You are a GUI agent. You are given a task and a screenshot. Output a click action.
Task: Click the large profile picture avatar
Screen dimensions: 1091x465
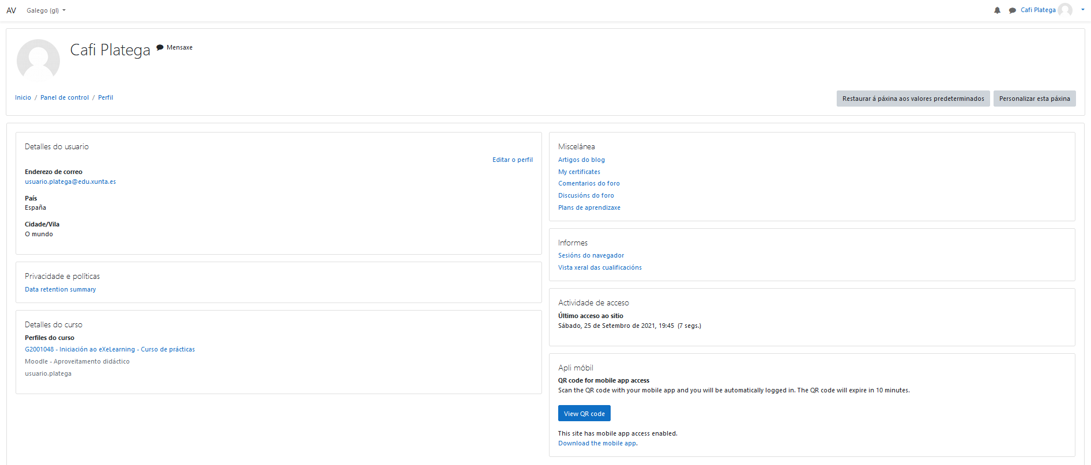click(38, 59)
